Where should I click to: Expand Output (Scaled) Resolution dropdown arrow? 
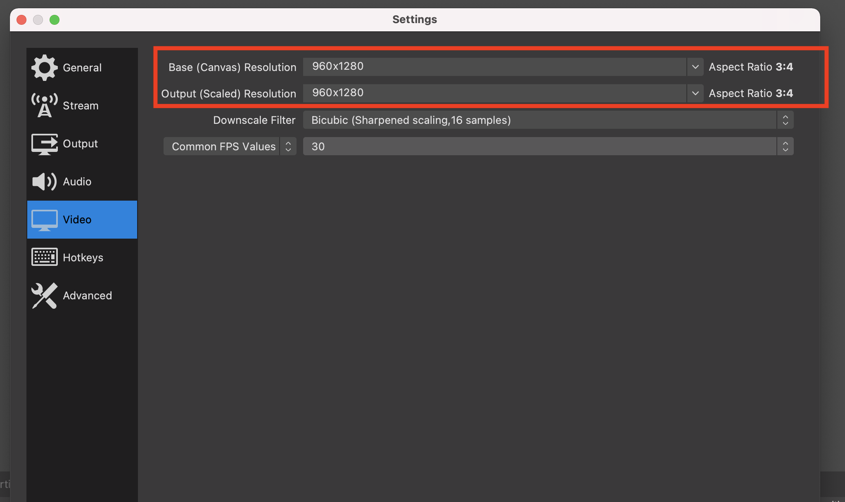695,93
